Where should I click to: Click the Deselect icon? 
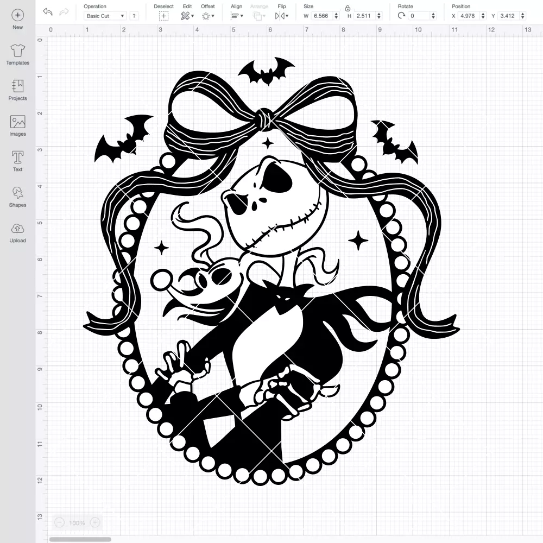(163, 16)
